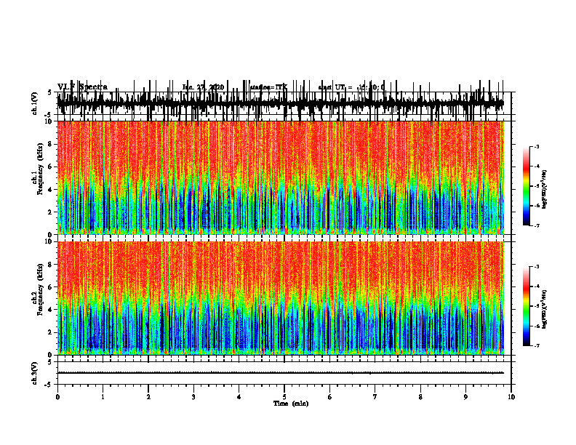This screenshot has width=576, height=445.
Task: Click the flat ch.3 voltage trace line
Action: coord(281,373)
